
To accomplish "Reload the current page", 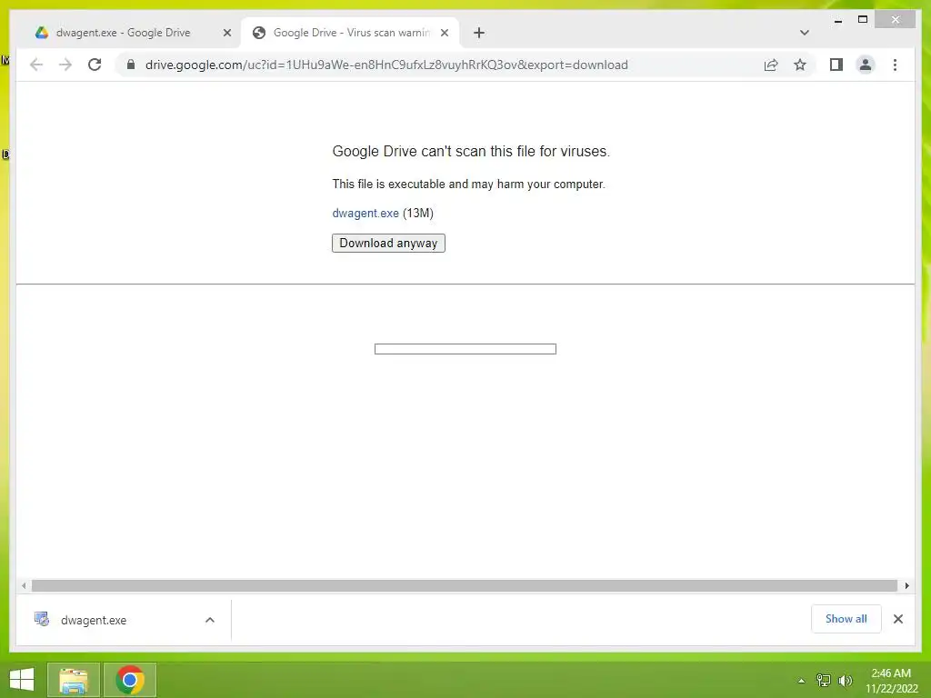I will [x=95, y=65].
